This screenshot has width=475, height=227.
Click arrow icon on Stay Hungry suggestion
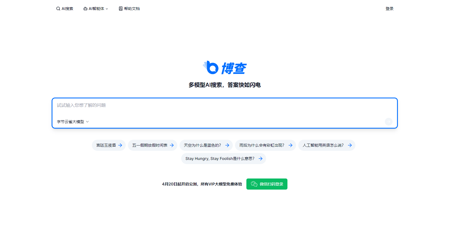[x=261, y=159]
